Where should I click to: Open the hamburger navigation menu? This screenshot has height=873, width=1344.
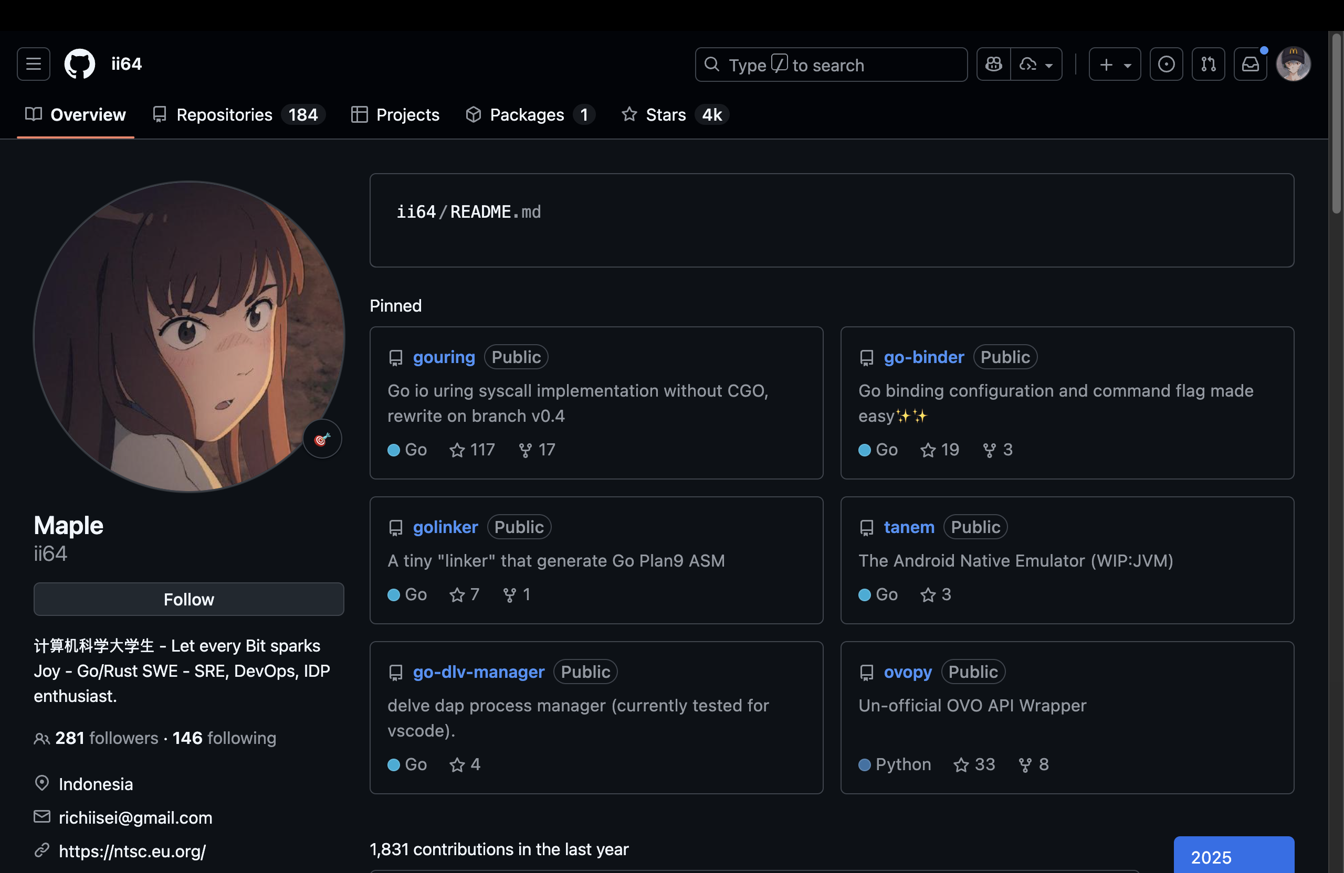(x=33, y=65)
